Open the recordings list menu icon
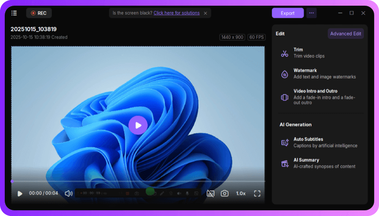Viewport: 379px width, 216px height. 14,13
